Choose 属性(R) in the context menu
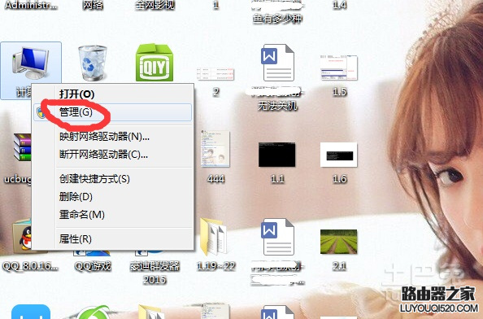The image size is (483, 319). pos(113,239)
